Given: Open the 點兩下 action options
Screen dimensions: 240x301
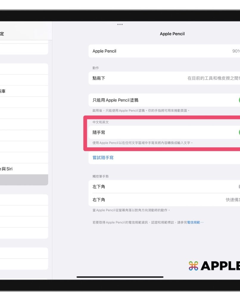Looking at the screenshot, I should tap(164, 78).
